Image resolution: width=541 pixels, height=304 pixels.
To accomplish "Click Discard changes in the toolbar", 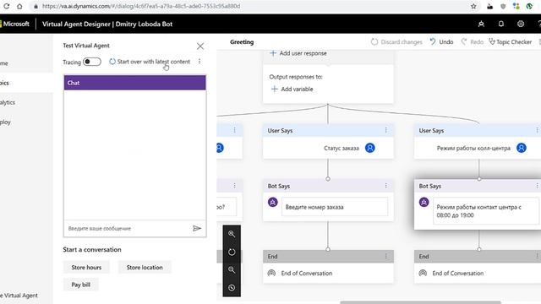I will [x=396, y=42].
